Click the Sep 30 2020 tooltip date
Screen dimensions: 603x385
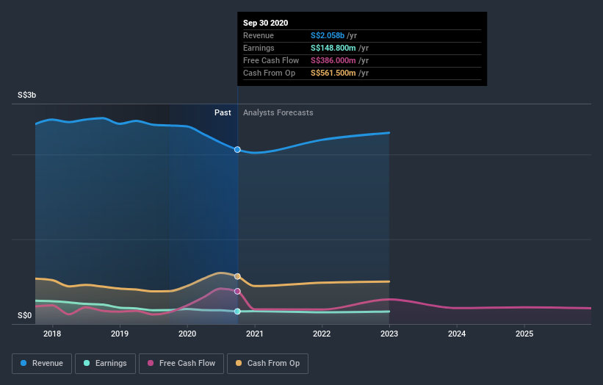click(x=265, y=23)
